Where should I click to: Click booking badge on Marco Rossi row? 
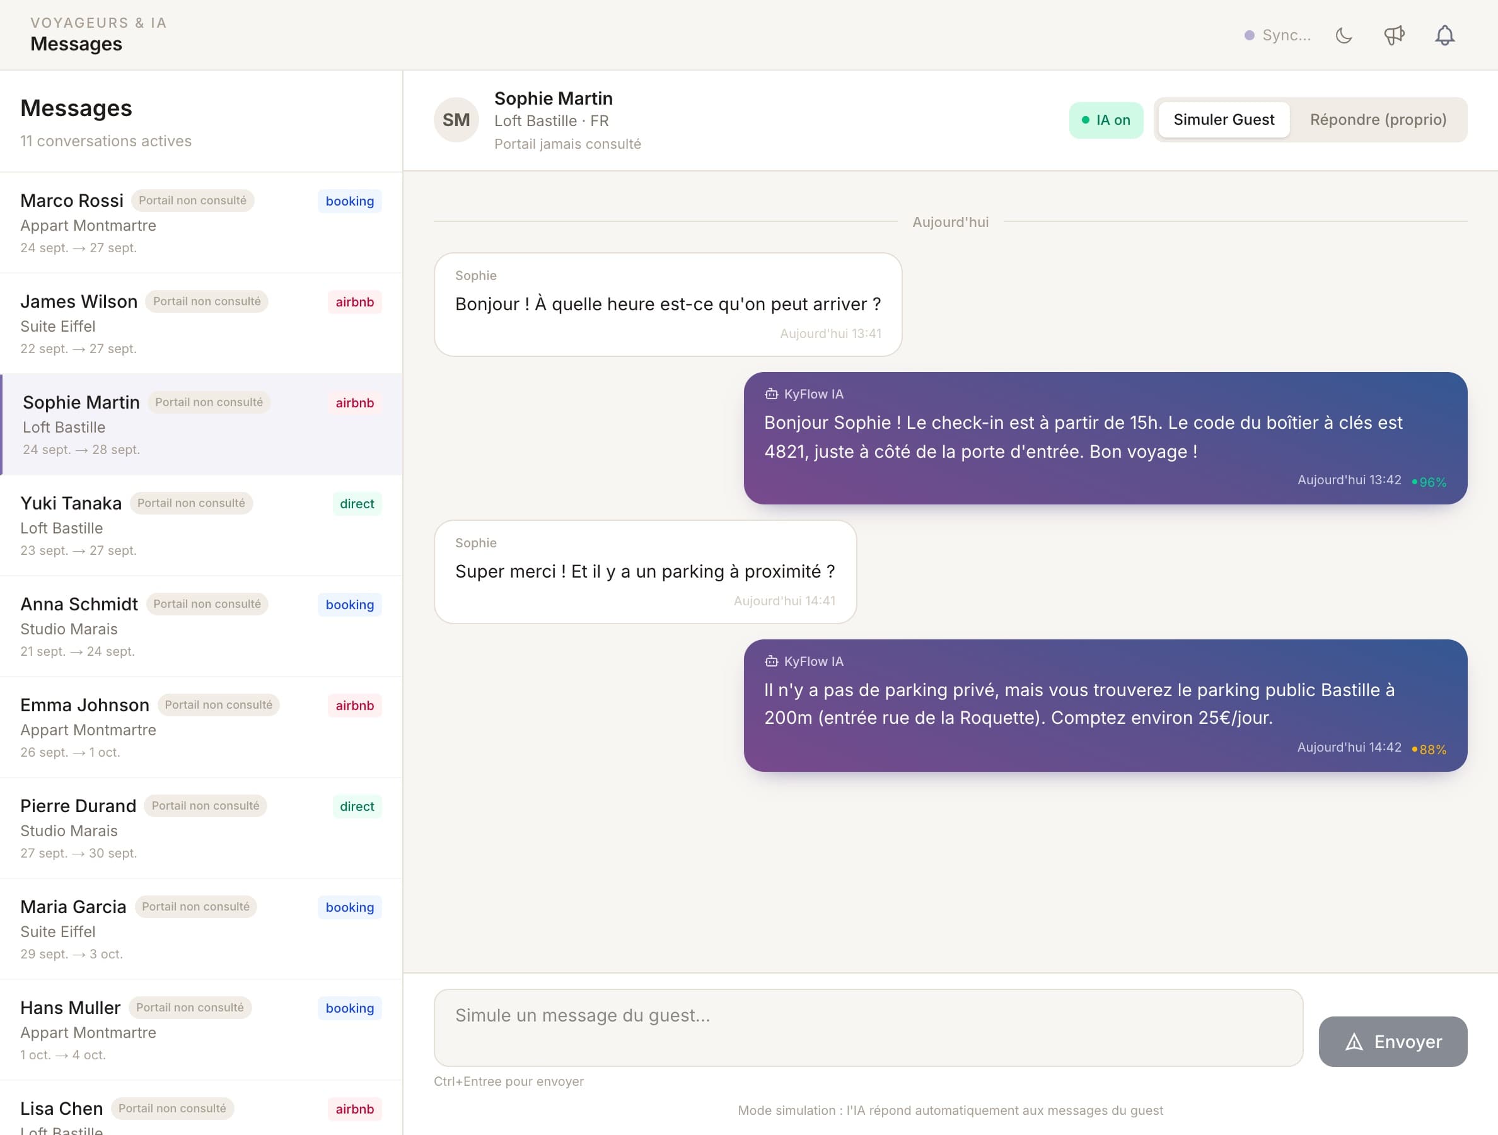pyautogui.click(x=349, y=201)
